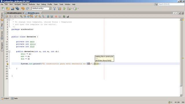Click the Profile Project clock icon
Screen dimensions: 185x104
pyautogui.click(x=75, y=8)
